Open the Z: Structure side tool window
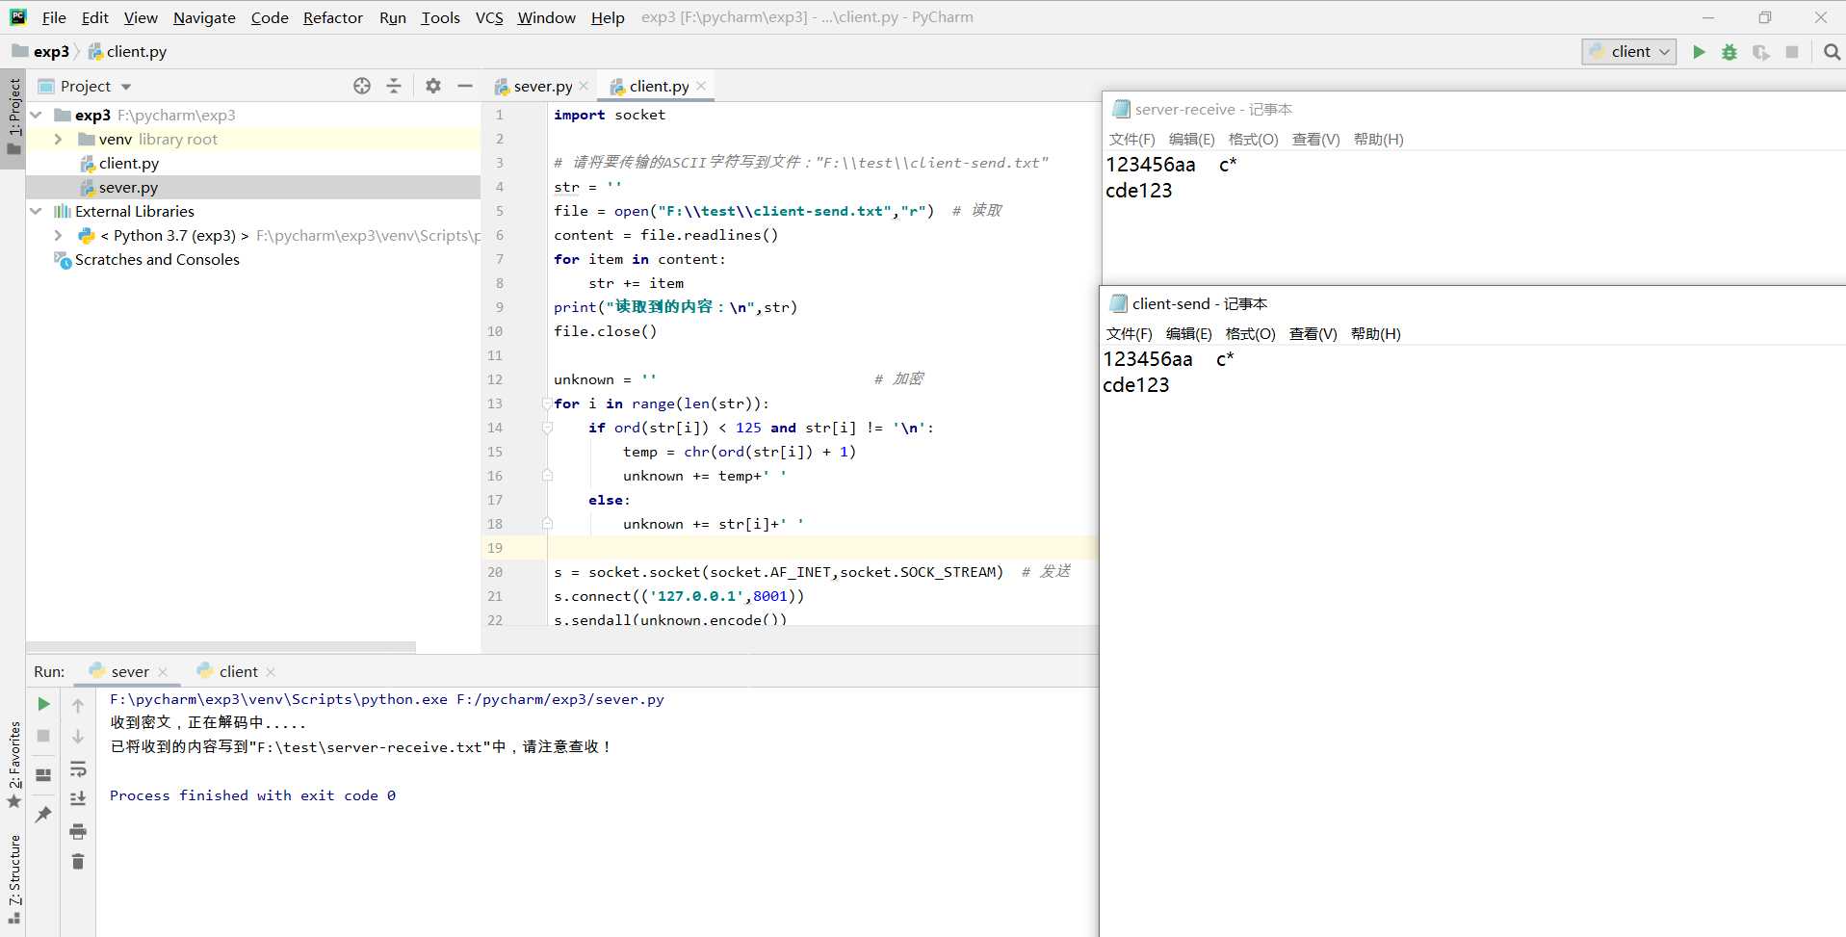 13,880
